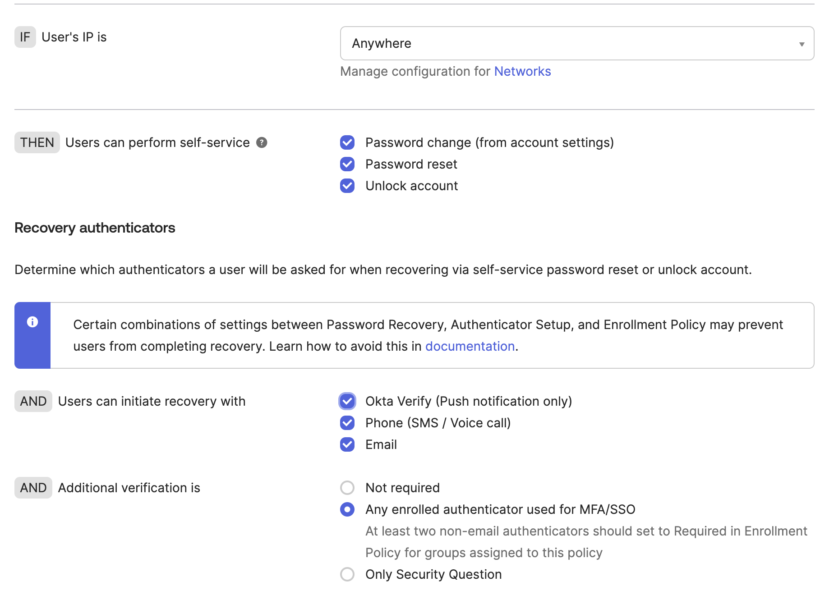Uncheck Phone (SMS / Voice call) recovery
Image resolution: width=820 pixels, height=595 pixels.
point(347,423)
